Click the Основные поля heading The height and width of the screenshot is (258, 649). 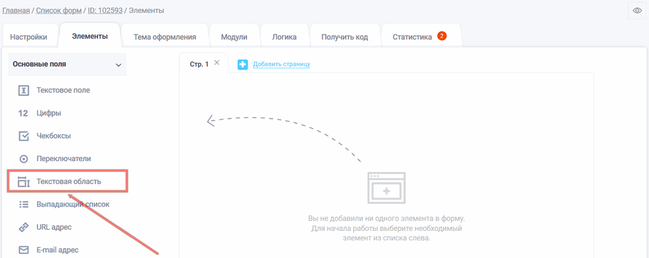coord(39,64)
